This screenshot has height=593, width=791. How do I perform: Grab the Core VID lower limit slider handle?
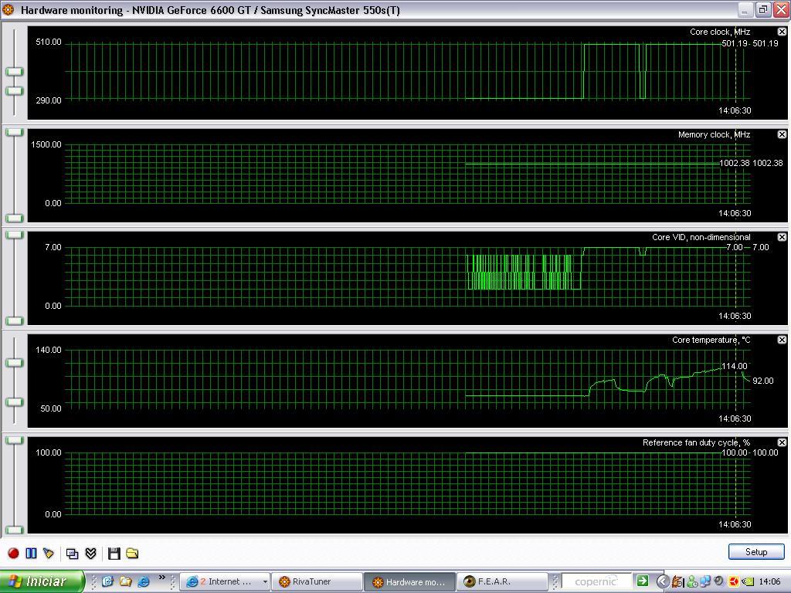(15, 320)
